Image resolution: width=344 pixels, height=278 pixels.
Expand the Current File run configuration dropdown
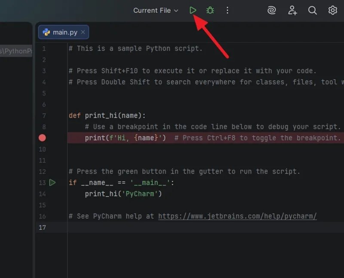[156, 10]
